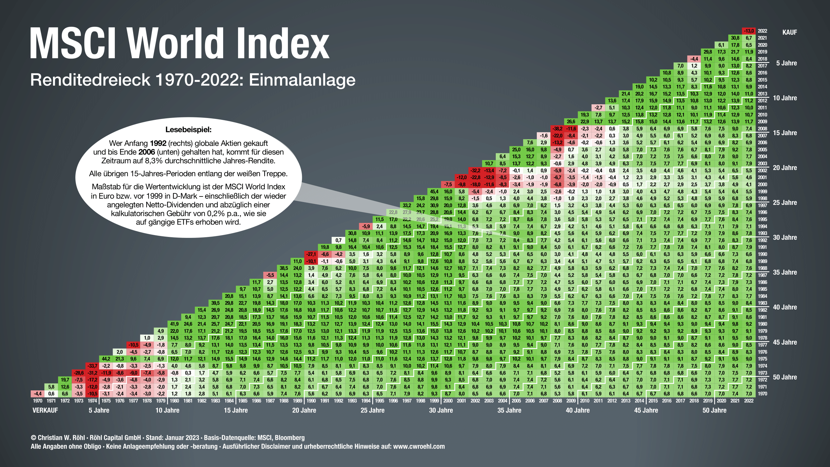The height and width of the screenshot is (467, 830).
Task: Click the "Basis-Datenquelle: MSCI, Bloomberg" footer text
Action: (254, 438)
